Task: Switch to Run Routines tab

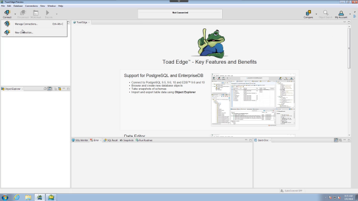Action: pos(144,140)
